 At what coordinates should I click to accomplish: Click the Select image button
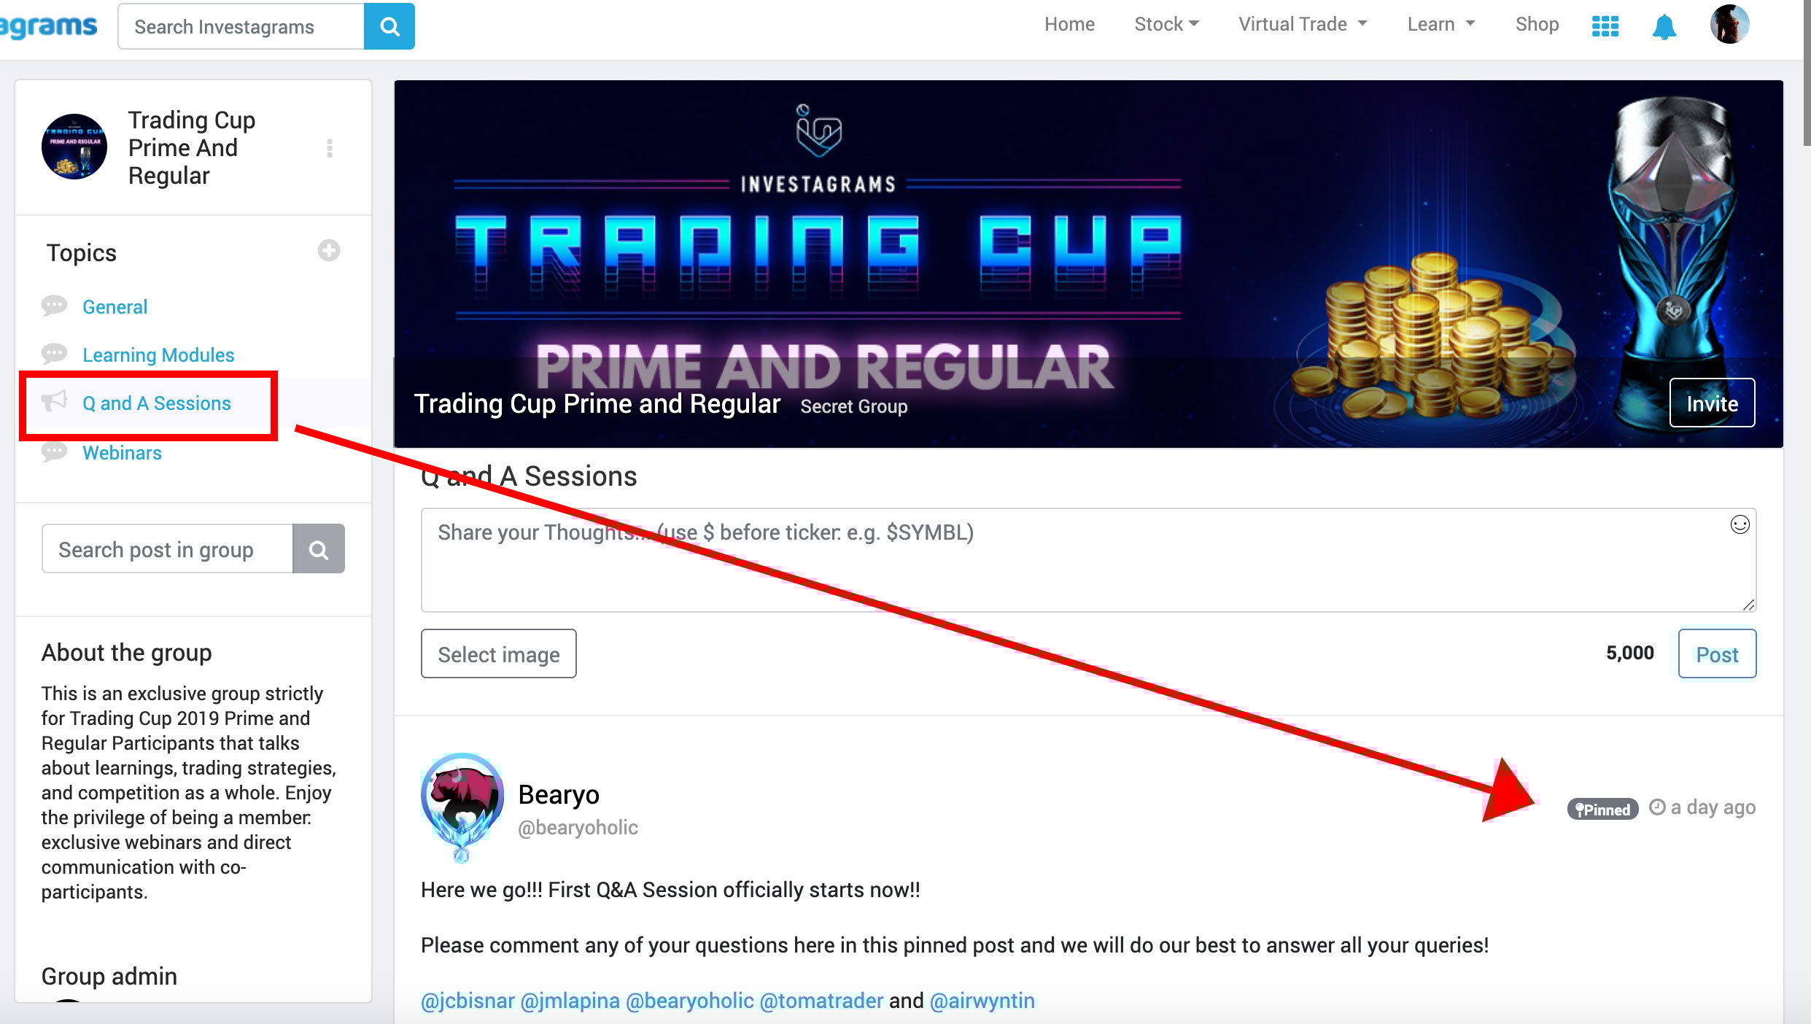499,654
